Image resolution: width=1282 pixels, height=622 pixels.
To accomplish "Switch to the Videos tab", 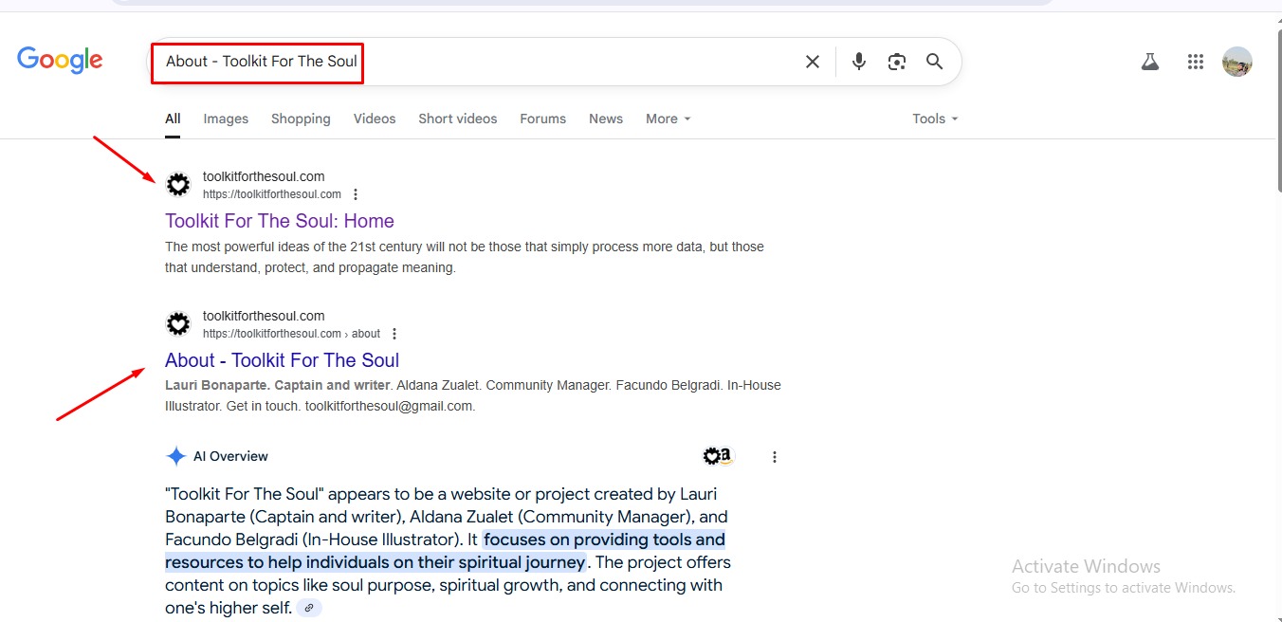I will point(375,119).
